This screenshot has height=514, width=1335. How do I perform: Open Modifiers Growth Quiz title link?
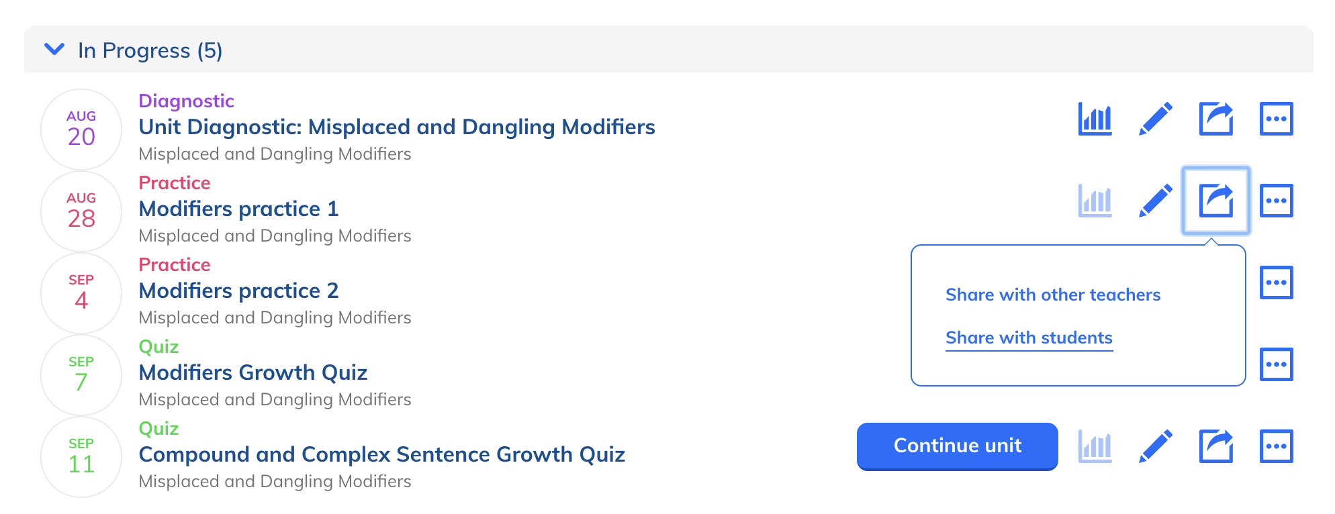253,372
